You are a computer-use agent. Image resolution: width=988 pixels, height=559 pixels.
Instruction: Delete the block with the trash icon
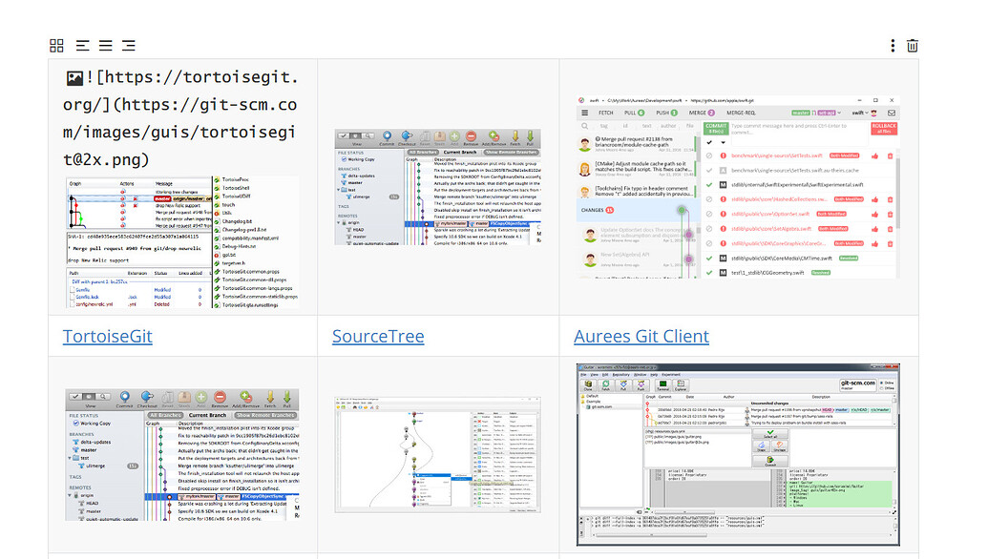pos(913,46)
